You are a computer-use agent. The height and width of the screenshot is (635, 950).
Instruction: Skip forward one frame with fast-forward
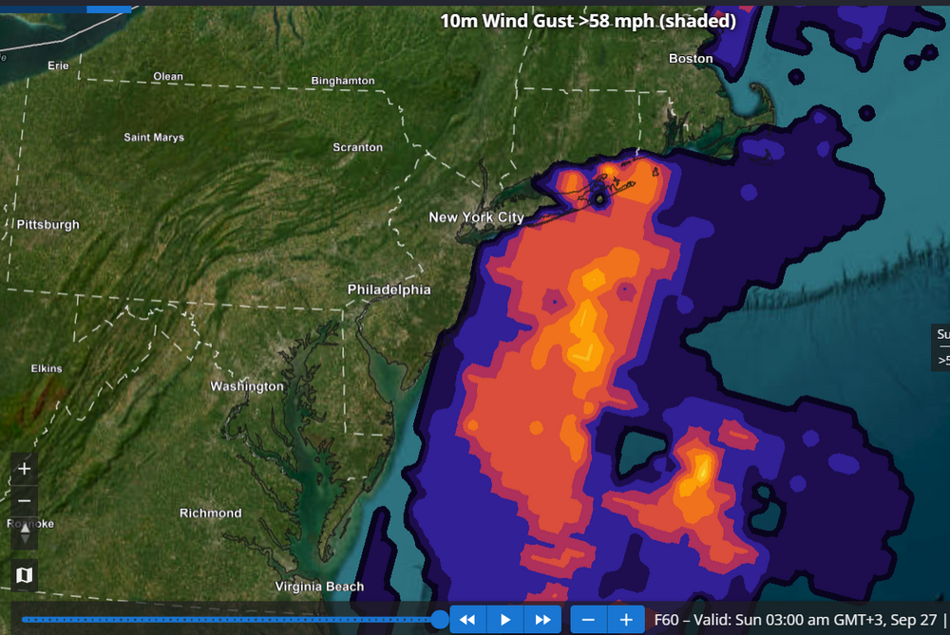[x=542, y=619]
